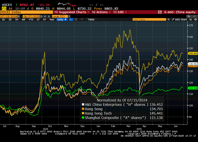The width and height of the screenshot is (198, 142).
Task: Open the end date calendar picker
Action: click(41, 16)
